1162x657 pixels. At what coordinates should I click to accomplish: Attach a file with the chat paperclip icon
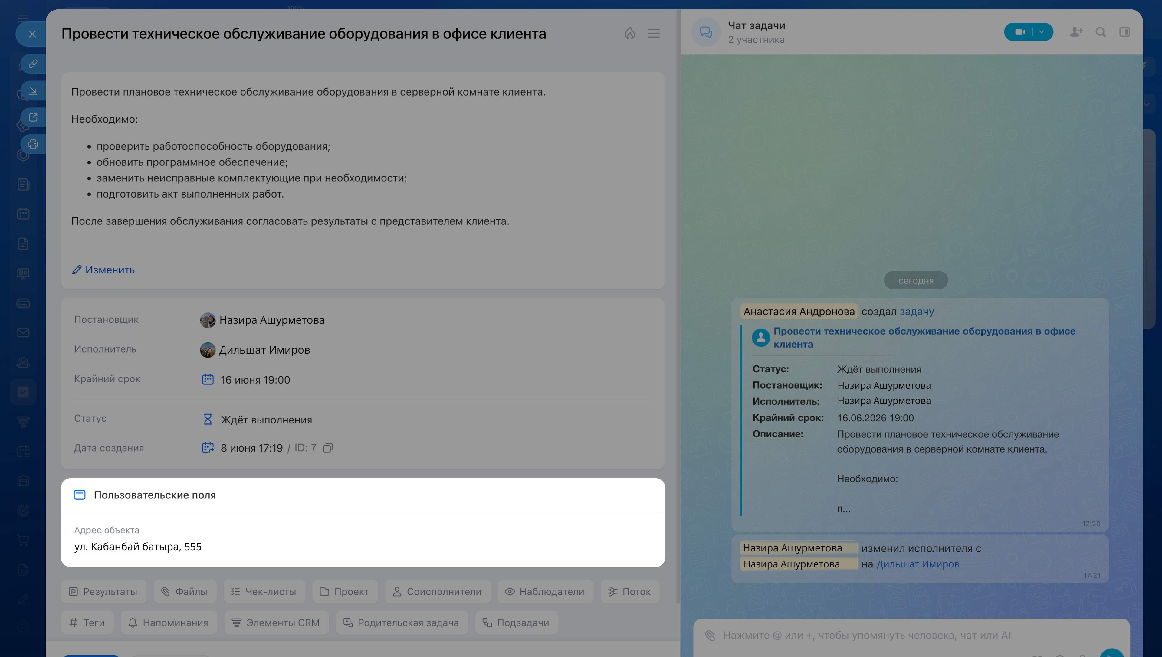coord(710,636)
